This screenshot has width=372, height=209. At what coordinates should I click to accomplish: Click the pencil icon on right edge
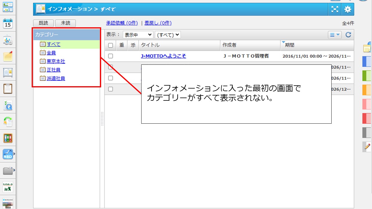[367, 147]
